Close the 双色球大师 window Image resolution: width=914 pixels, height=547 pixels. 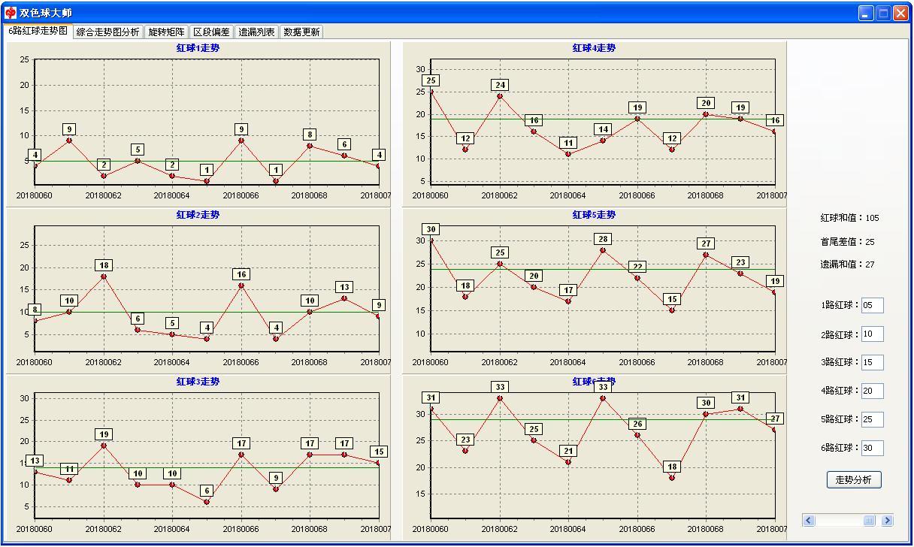click(x=900, y=13)
